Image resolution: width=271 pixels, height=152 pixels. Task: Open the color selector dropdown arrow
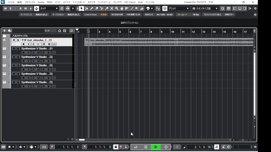(x=152, y=8)
